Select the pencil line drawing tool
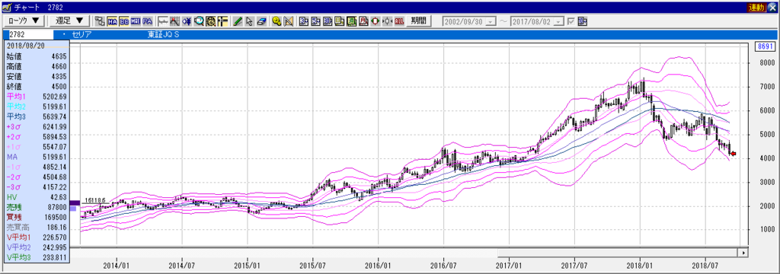780x274 pixels. [x=238, y=21]
